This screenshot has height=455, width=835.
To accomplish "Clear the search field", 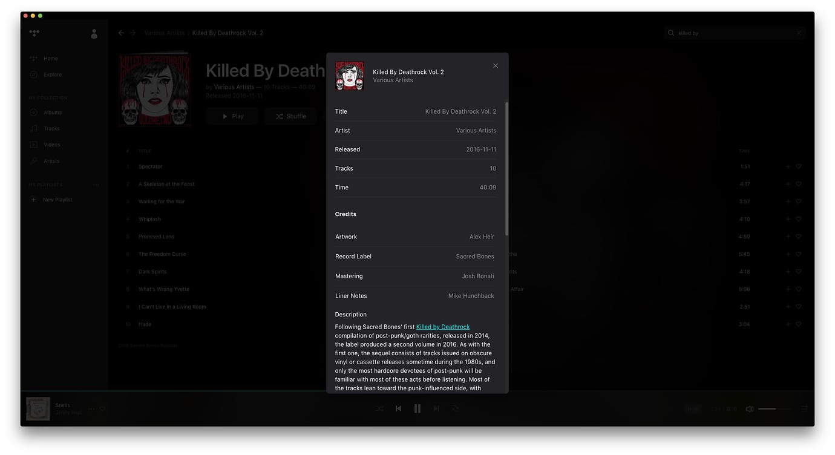I will 799,33.
